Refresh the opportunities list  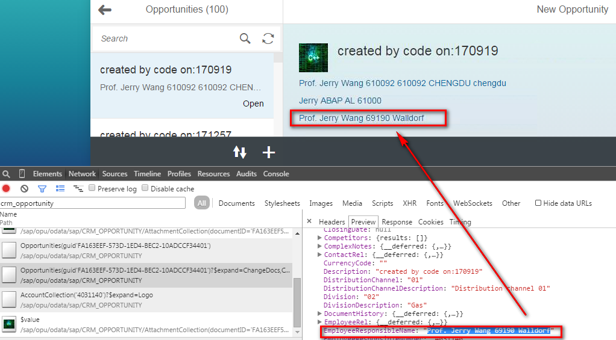[x=268, y=39]
